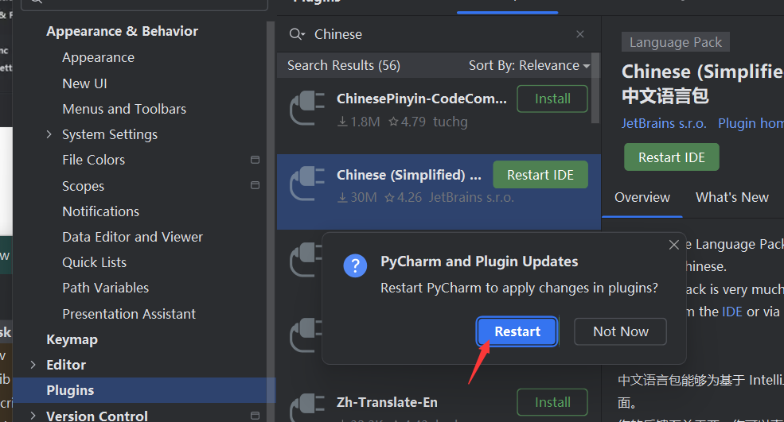Click the Chinese (Simplified) plugin plug icon
Image resolution: width=784 pixels, height=422 pixels.
tap(307, 184)
